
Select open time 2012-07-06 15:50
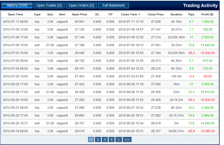15,45
